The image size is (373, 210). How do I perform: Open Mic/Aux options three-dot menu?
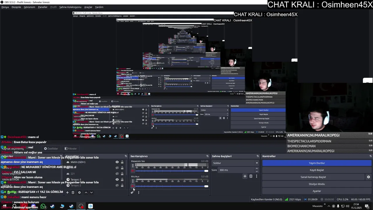coord(133,181)
